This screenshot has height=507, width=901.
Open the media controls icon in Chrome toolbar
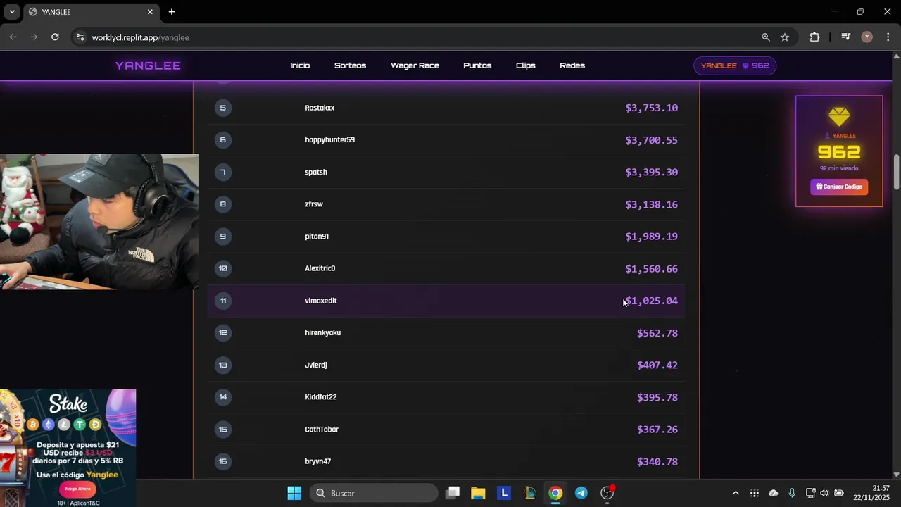pos(846,37)
